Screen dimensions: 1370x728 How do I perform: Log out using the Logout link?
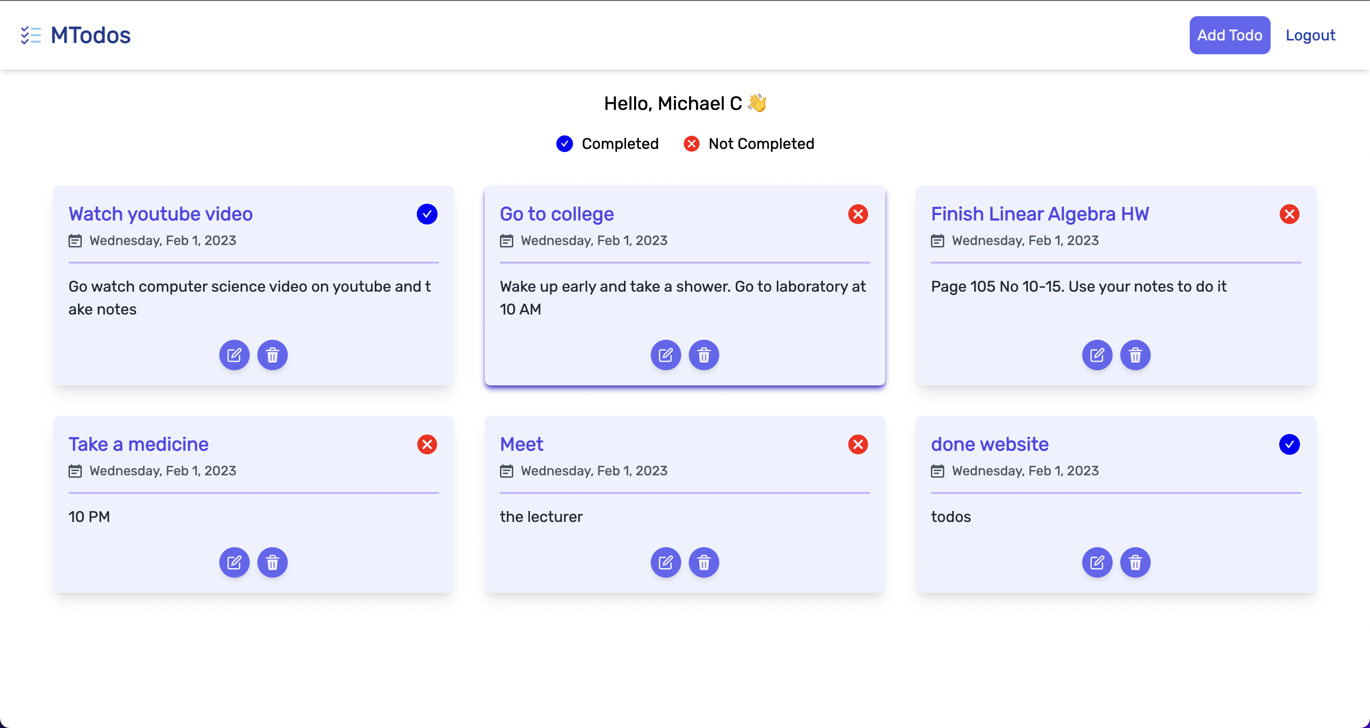1311,35
